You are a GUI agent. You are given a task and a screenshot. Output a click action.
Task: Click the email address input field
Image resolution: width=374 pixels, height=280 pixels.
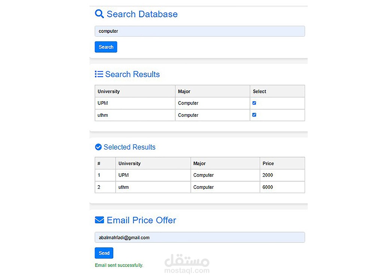click(200, 237)
